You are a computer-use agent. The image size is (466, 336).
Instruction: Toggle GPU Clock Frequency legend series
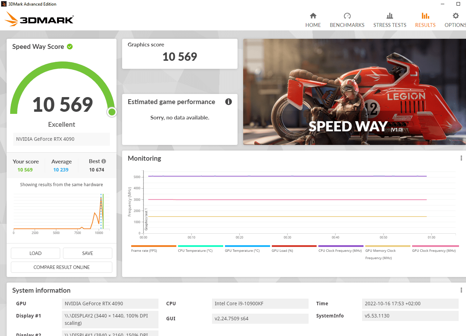tap(435, 249)
